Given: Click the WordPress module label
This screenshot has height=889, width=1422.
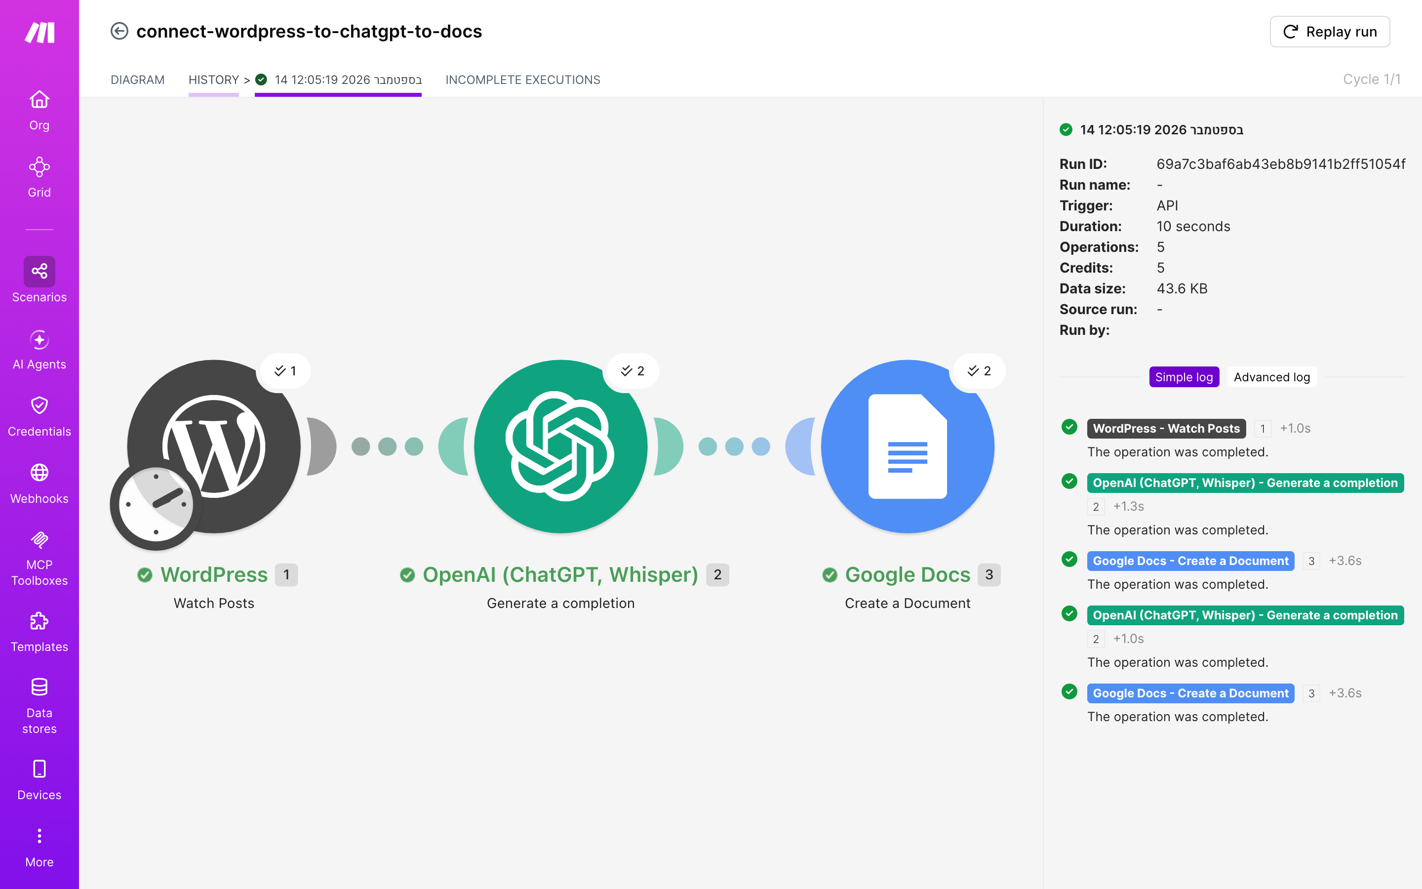Looking at the screenshot, I should tap(214, 574).
